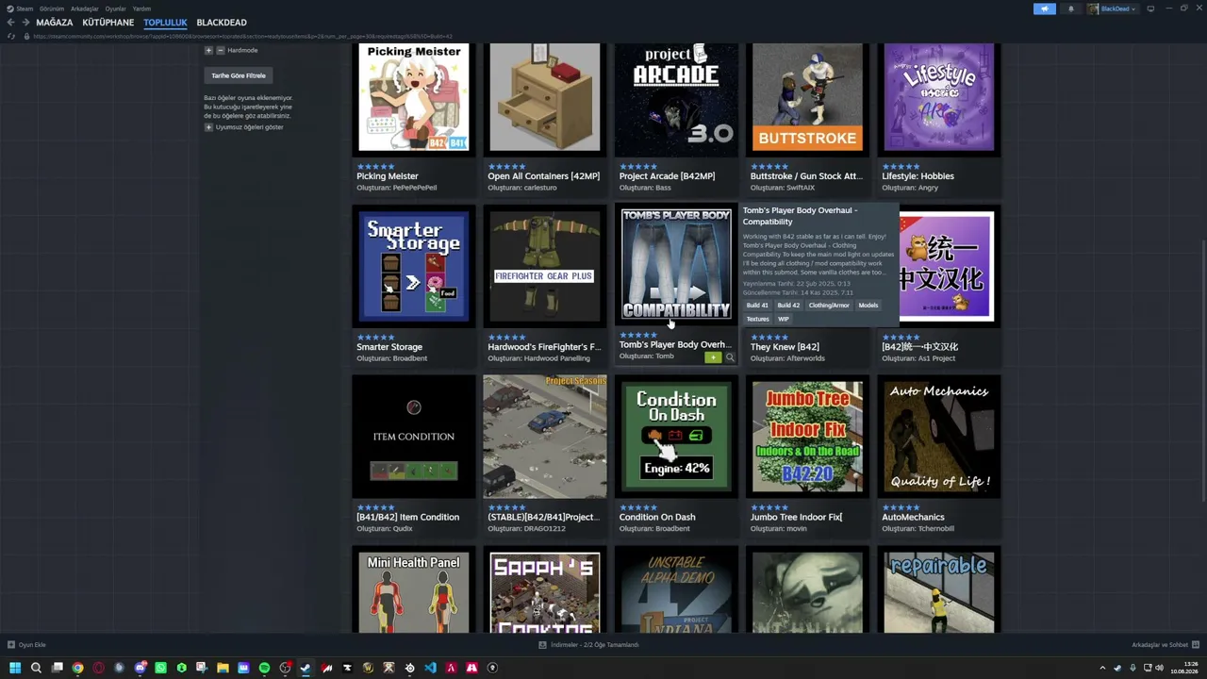This screenshot has height=679, width=1207.
Task: Subscribe with the green plus on Tomb's mod
Action: [x=713, y=357]
